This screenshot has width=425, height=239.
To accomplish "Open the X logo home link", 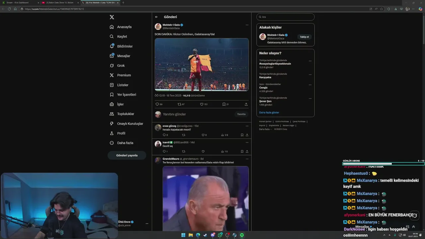I will tap(112, 17).
